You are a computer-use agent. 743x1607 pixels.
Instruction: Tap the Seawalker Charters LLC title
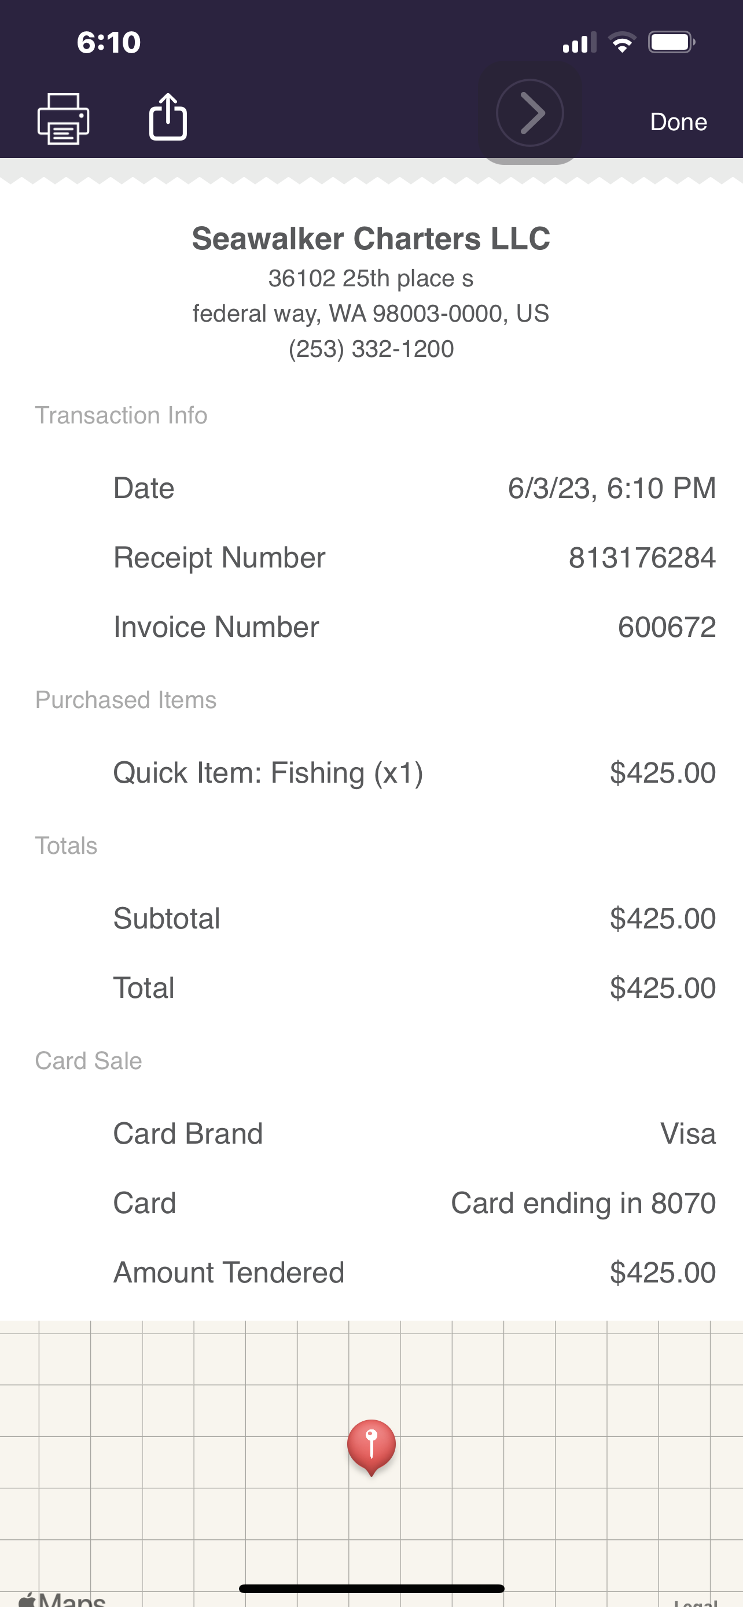371,238
